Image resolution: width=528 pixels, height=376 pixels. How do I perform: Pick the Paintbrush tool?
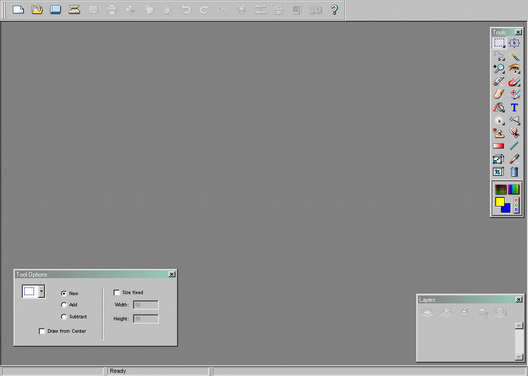point(515,81)
